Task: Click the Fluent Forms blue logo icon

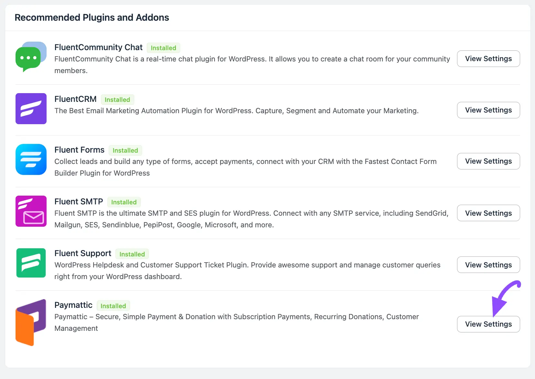Action: pos(31,159)
